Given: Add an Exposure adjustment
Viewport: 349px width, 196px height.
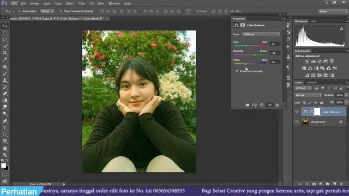Looking at the screenshot, I should point(326,62).
